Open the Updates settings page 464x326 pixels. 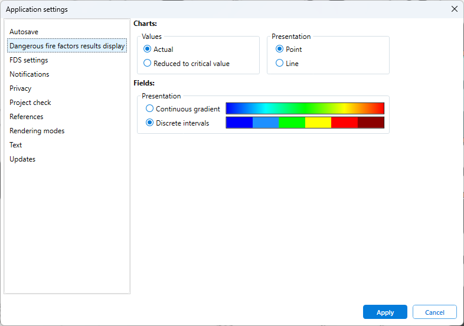(x=22, y=159)
